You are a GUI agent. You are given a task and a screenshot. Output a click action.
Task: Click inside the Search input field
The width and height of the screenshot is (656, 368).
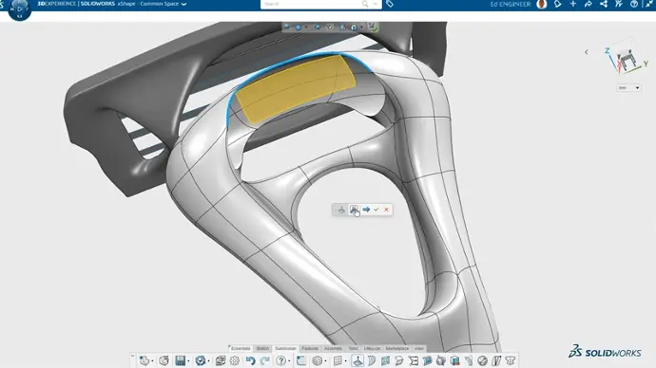(x=312, y=4)
